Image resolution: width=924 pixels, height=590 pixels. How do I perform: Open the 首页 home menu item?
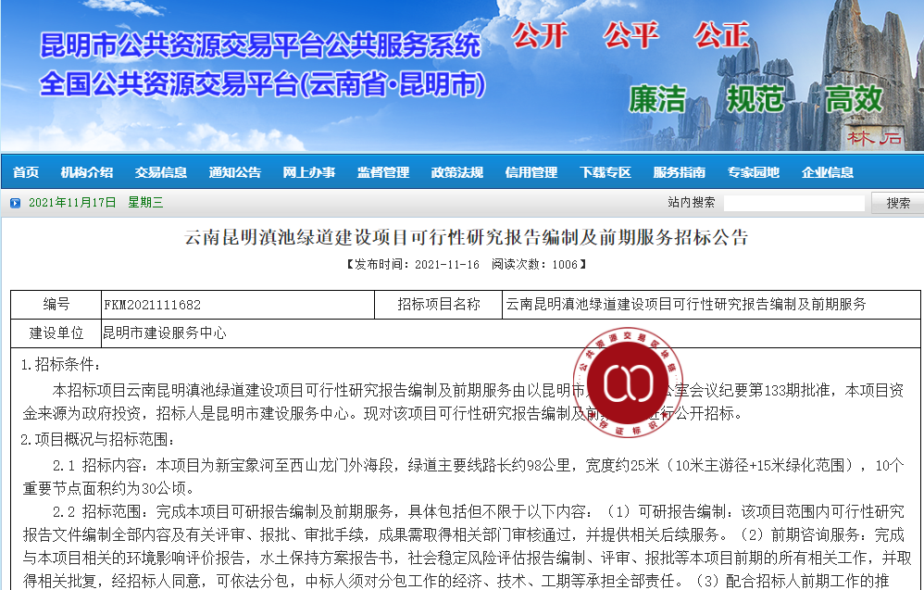coord(26,172)
